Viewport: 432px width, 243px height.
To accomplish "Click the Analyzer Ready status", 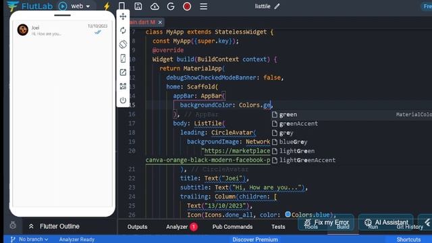I will [x=76, y=240].
